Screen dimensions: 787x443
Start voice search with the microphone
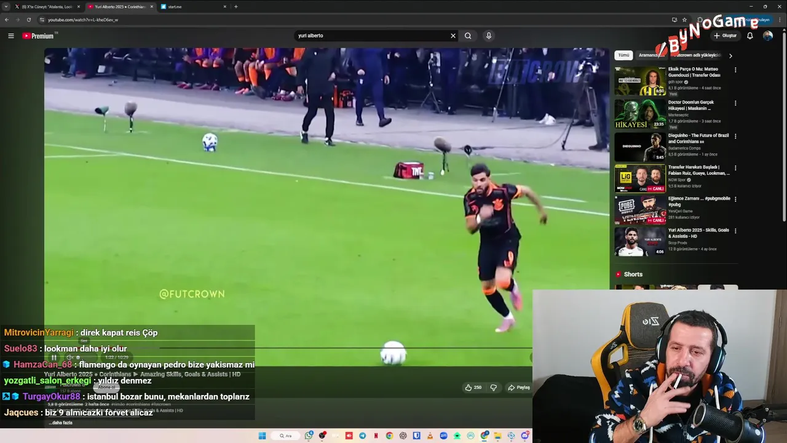click(x=489, y=36)
